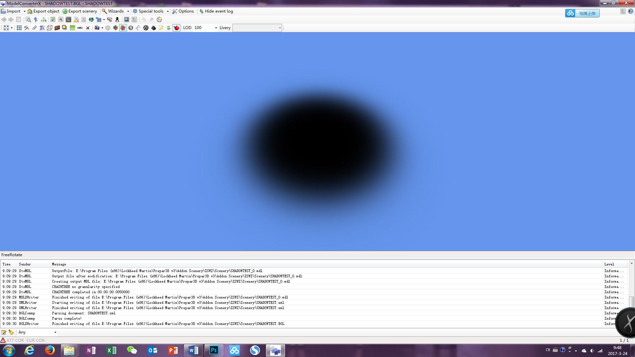This screenshot has width=635, height=357.
Task: Click Export scenery button
Action: click(80, 11)
